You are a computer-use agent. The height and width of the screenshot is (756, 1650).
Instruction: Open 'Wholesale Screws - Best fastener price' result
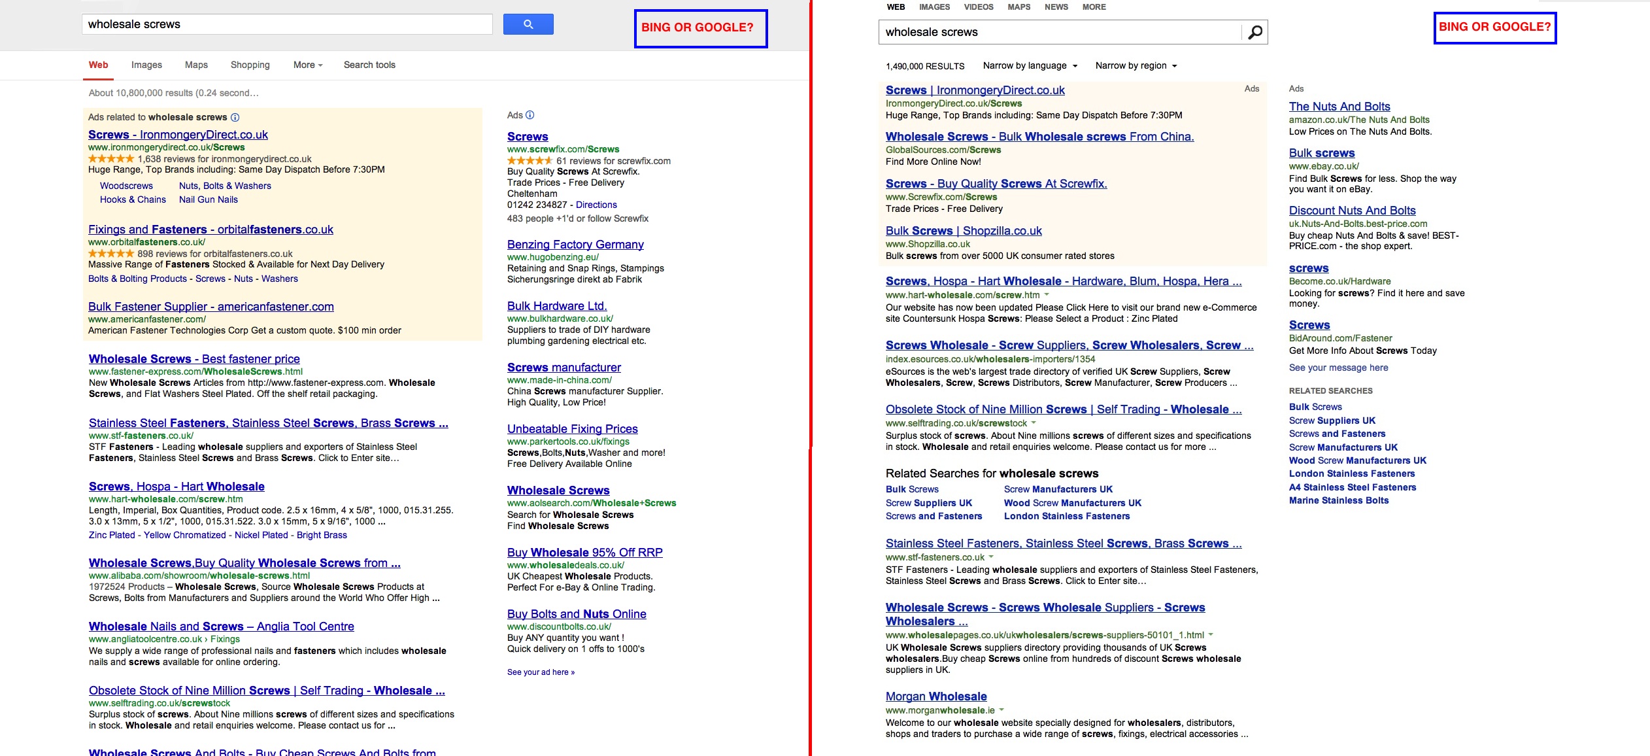194,359
